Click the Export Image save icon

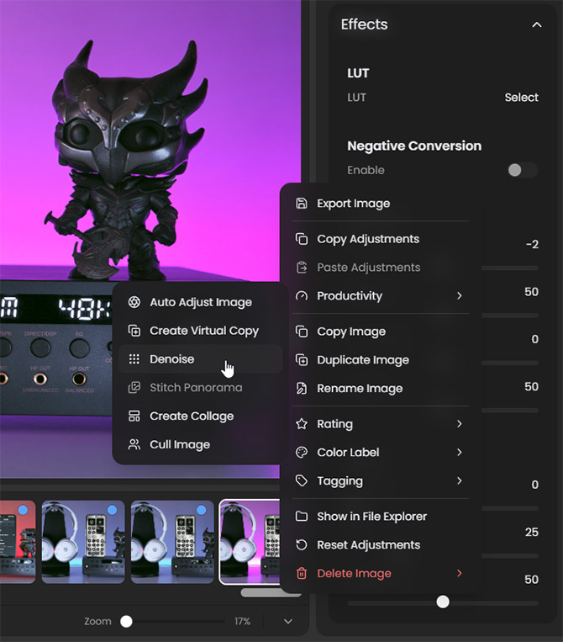(x=302, y=204)
